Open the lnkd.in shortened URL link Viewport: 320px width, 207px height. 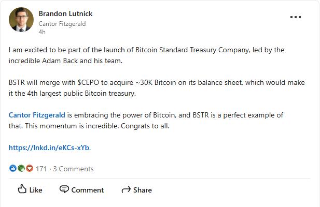[x=49, y=147]
